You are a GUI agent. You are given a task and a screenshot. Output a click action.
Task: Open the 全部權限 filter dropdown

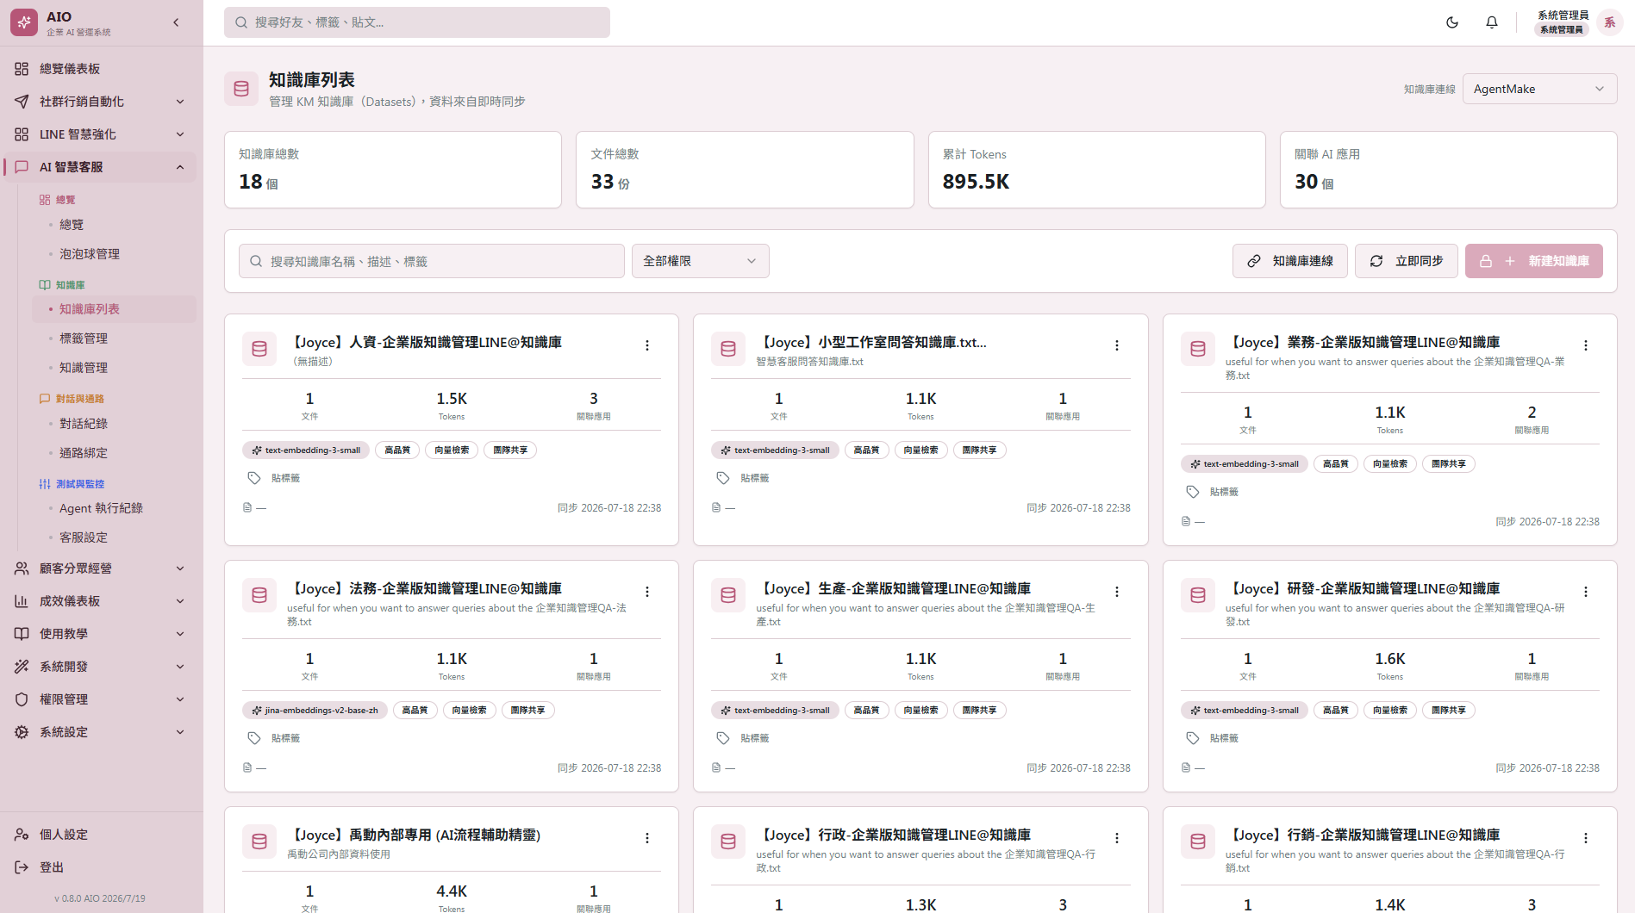click(700, 261)
